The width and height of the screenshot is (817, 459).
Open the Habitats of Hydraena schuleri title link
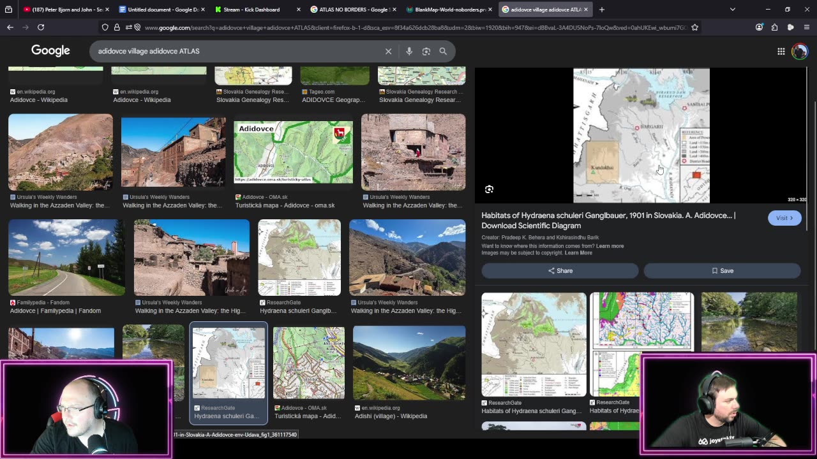coord(608,221)
